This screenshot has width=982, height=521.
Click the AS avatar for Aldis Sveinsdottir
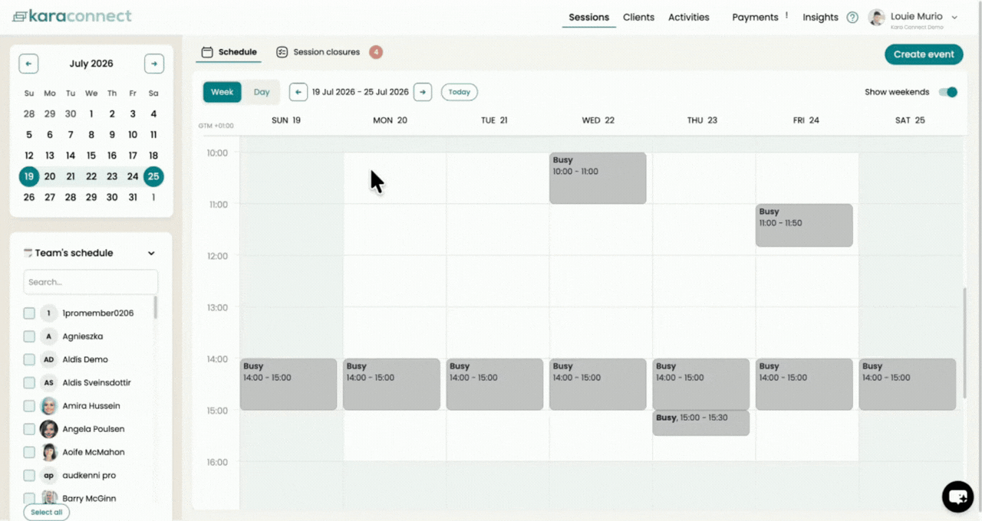(49, 382)
